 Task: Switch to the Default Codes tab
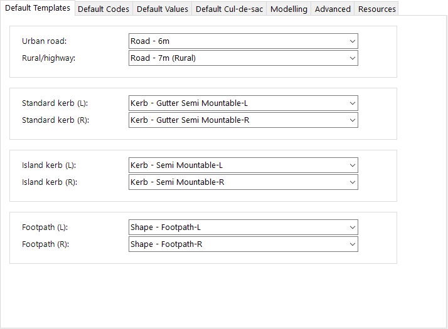click(x=104, y=9)
